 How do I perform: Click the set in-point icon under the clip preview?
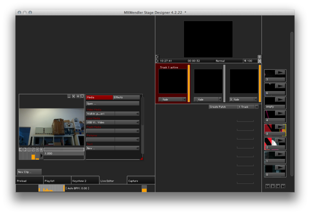(21, 149)
